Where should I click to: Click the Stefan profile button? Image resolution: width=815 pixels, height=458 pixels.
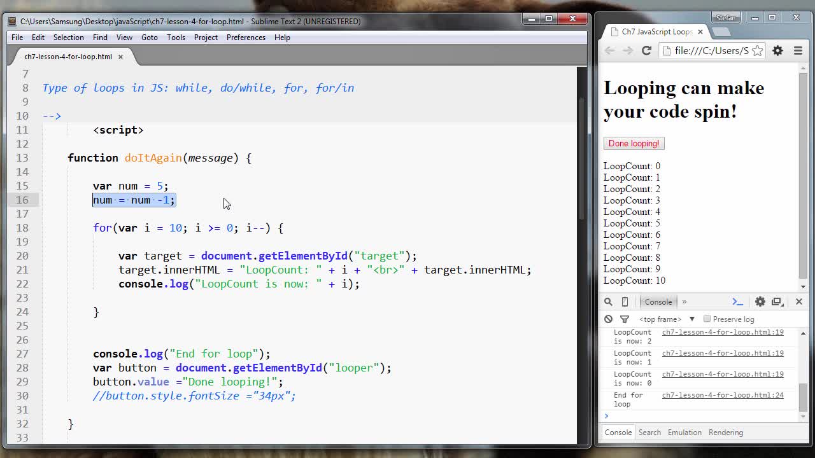[726, 18]
